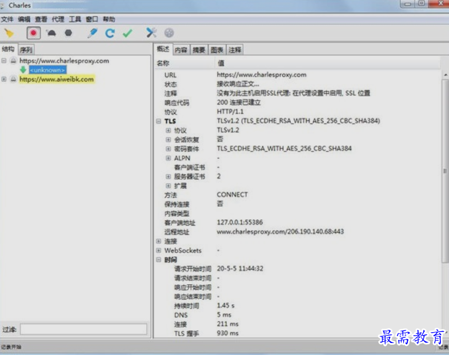Collapse the www.charlesproxy.com tree node

click(x=4, y=61)
